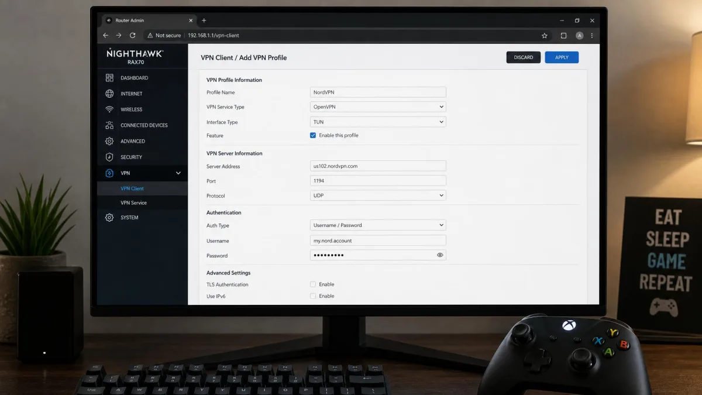Click the Discard button

click(524, 57)
